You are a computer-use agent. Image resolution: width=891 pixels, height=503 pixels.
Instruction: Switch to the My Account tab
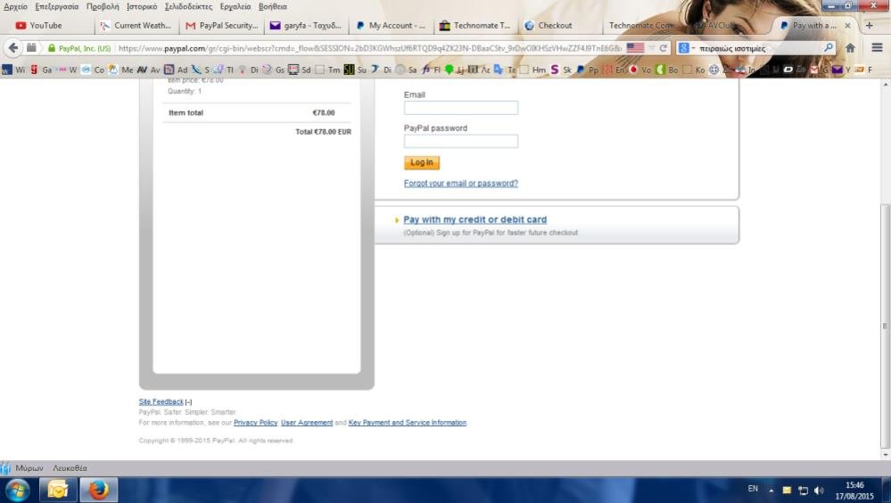coord(391,26)
